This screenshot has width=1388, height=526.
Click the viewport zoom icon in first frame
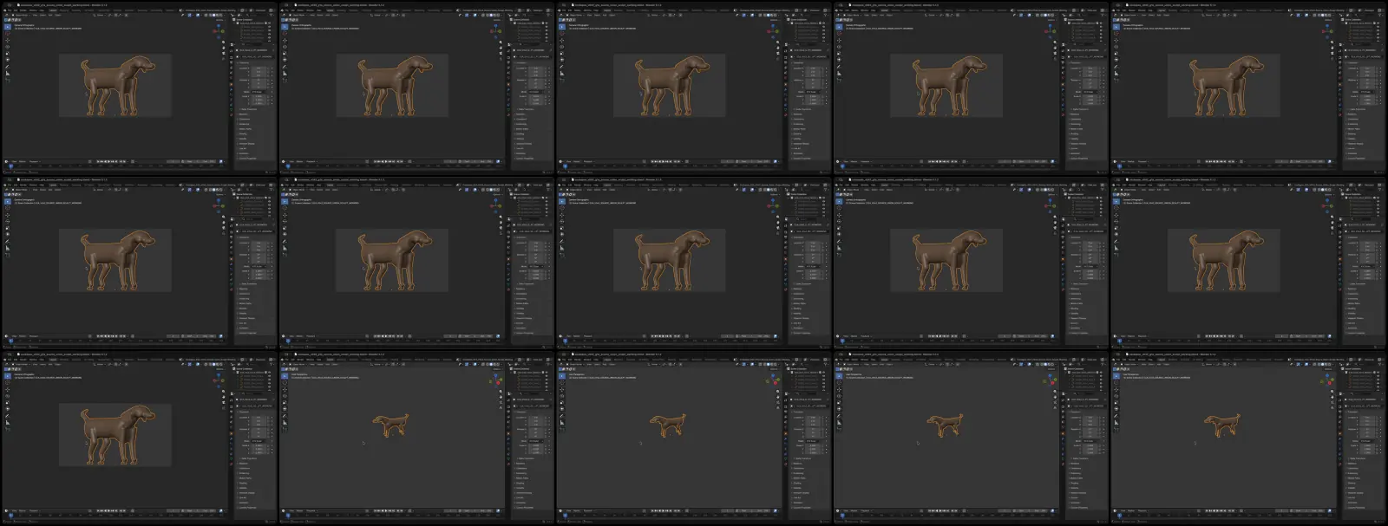tap(223, 42)
